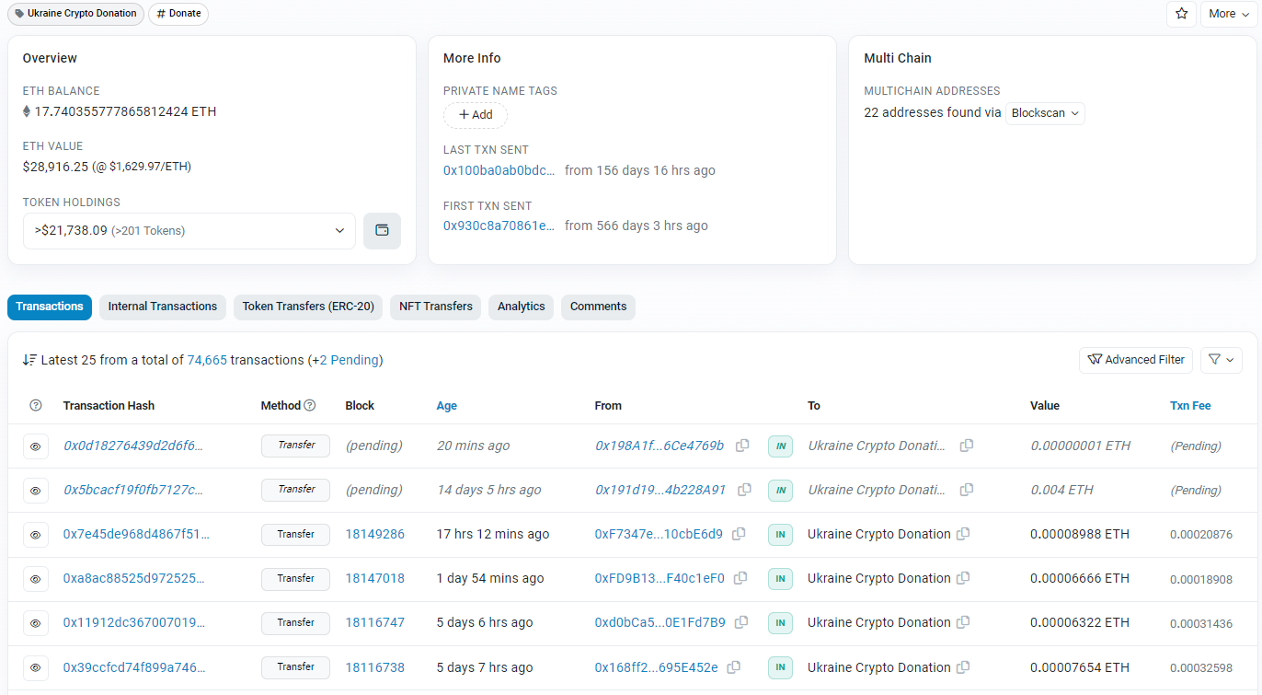
Task: Preview transaction 0x0d1827 with the eye icon
Action: pyautogui.click(x=36, y=446)
